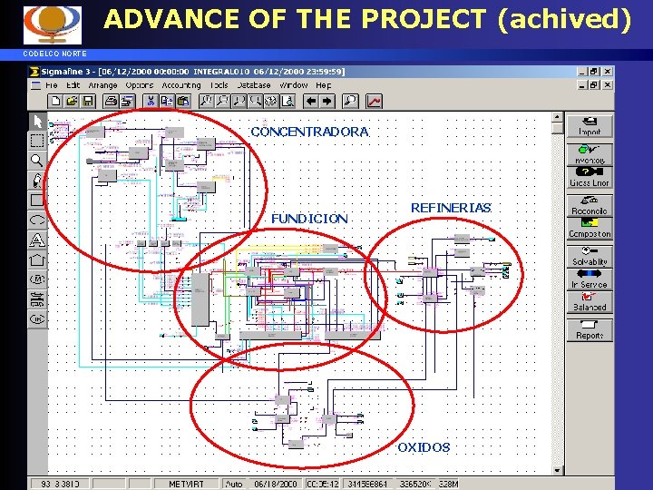Open the Accounting menu
Screen dimensions: 653x490
[x=181, y=85]
